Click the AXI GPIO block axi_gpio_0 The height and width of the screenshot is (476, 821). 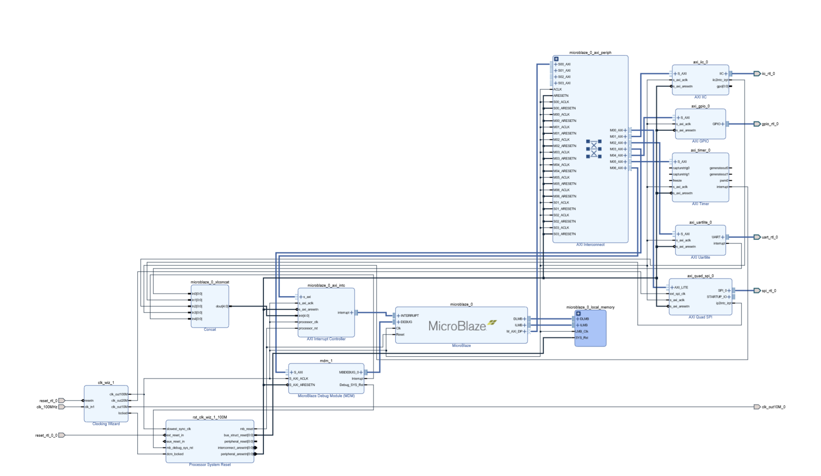[700, 124]
